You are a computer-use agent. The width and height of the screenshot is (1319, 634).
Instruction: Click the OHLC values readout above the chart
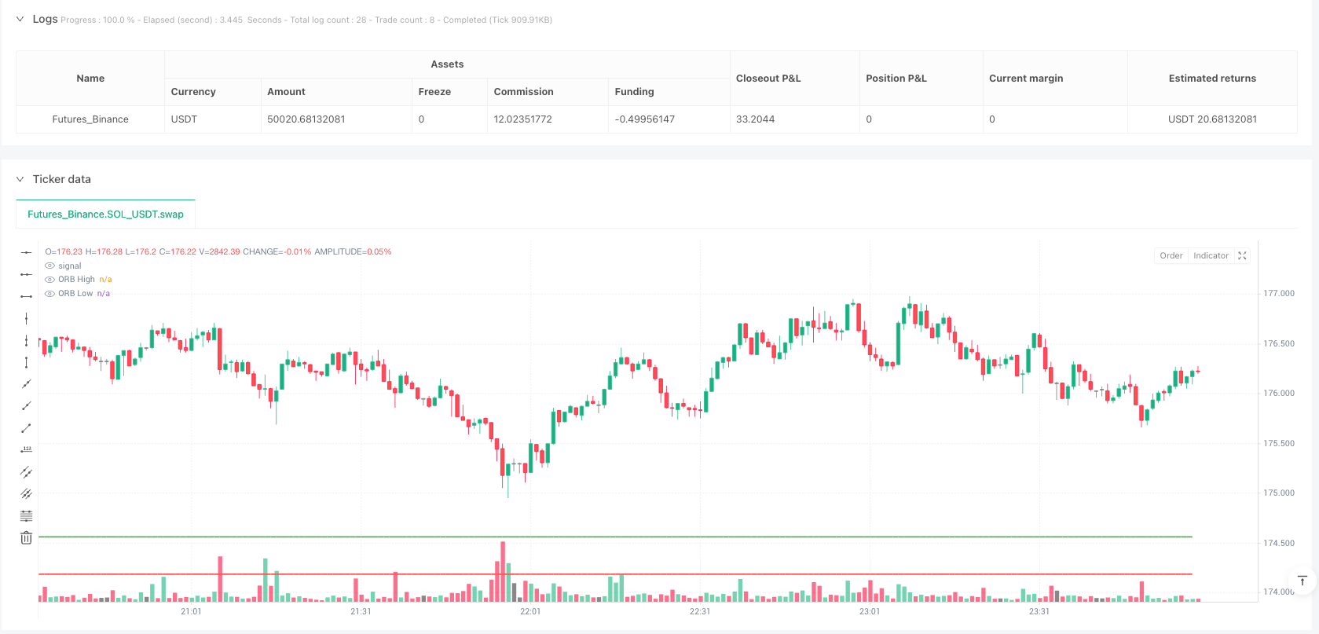[218, 252]
